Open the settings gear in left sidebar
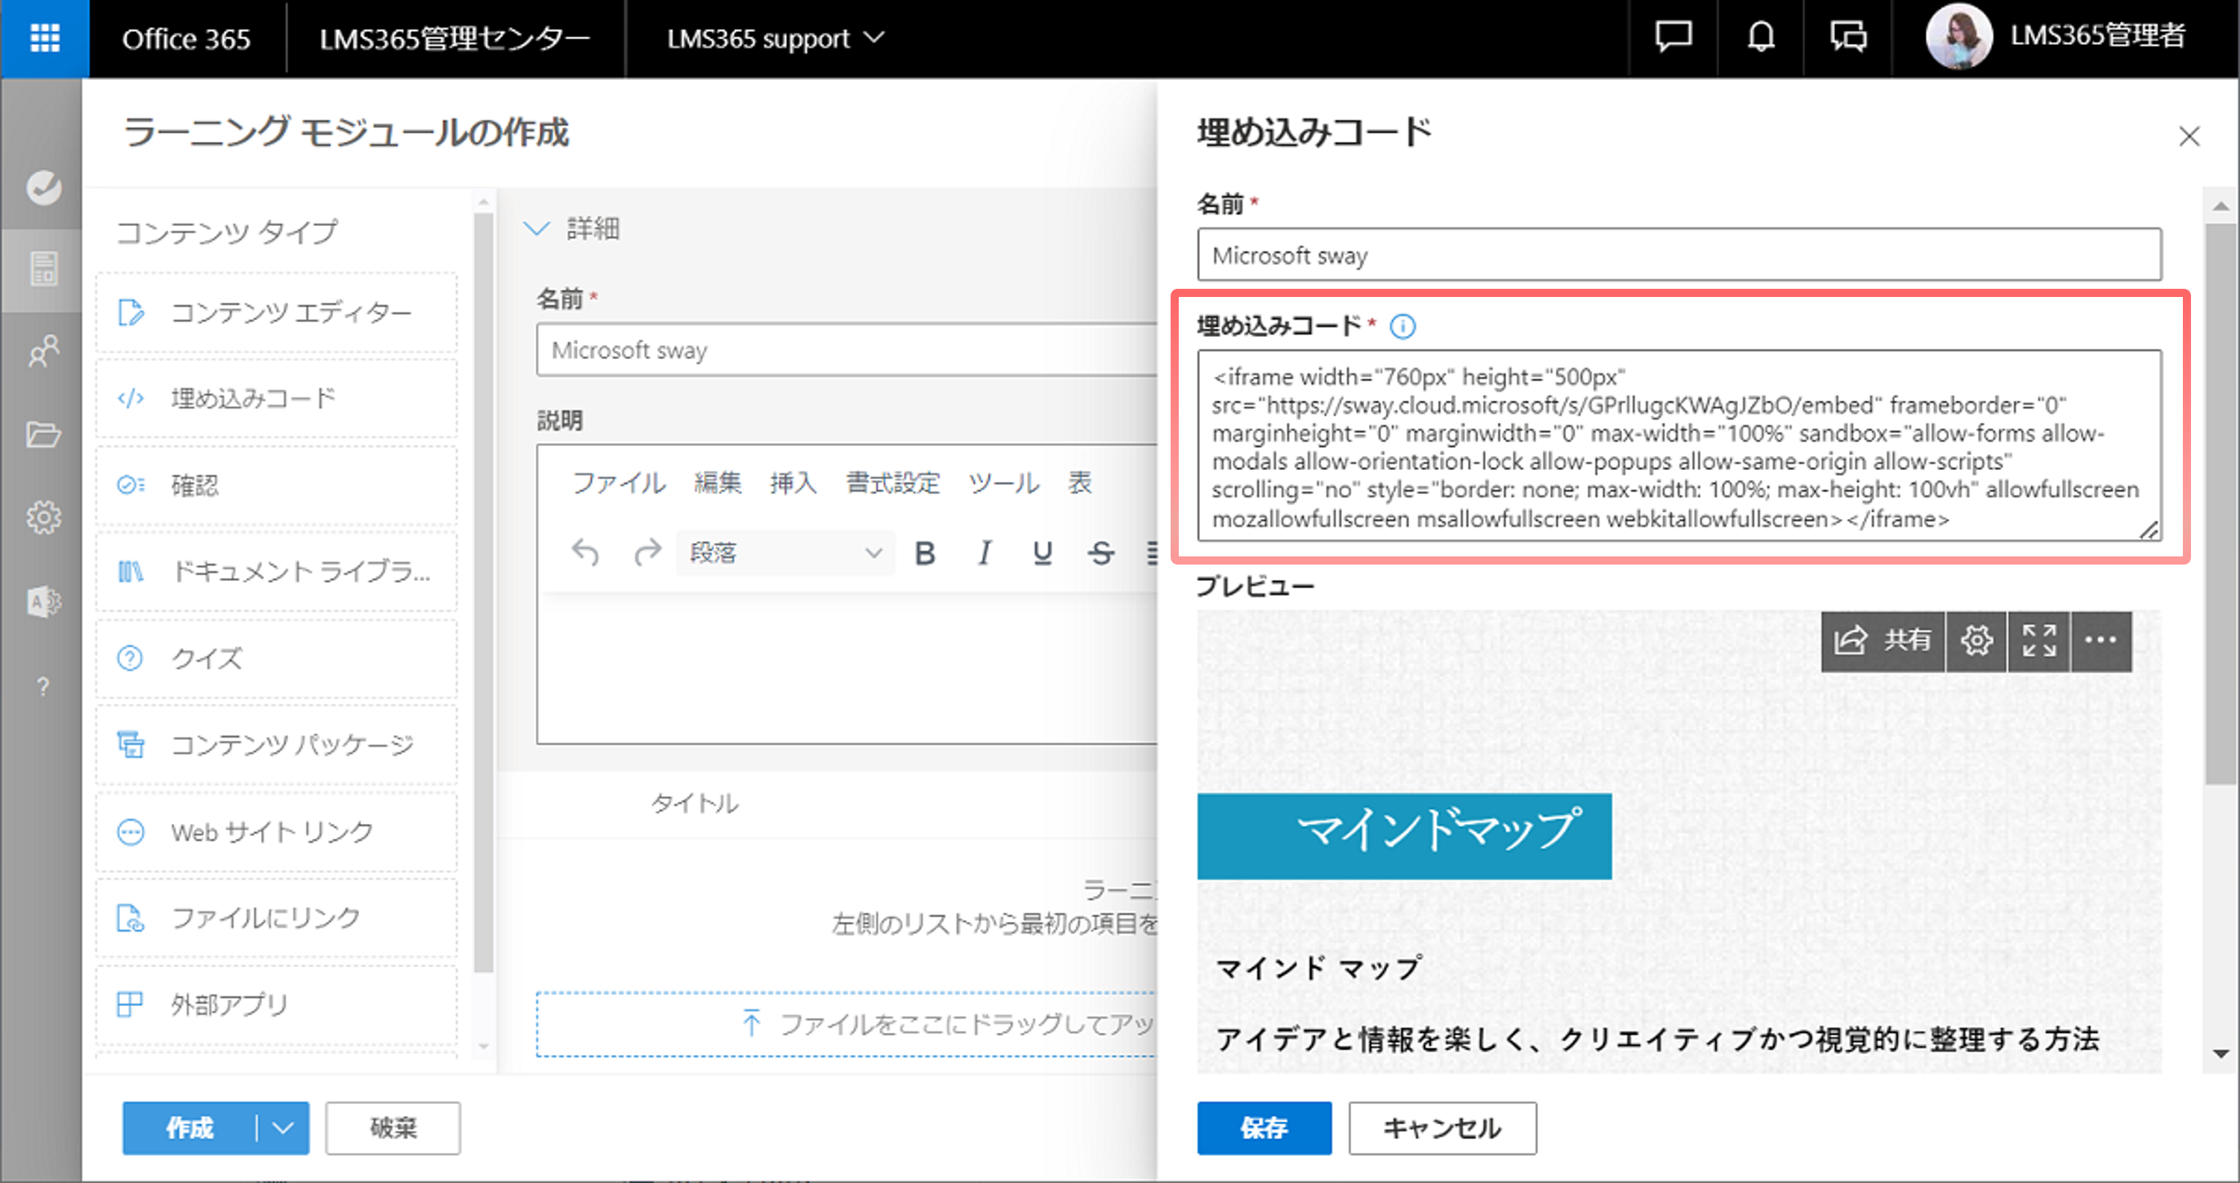Screen dimensions: 2240x1183 point(42,517)
